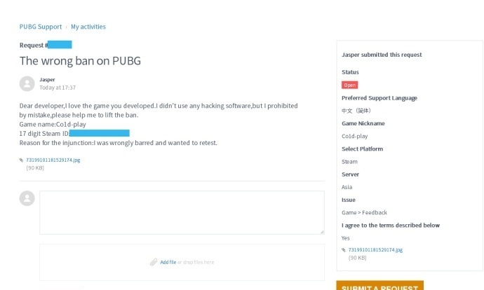Screen dimensions: 484x290
Task: Click the empty avatar beside the comment box
Action: pos(27,198)
